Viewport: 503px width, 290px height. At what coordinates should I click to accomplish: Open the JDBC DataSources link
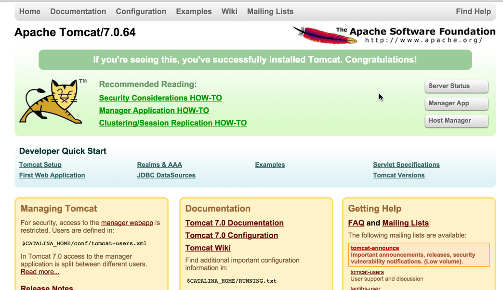166,176
